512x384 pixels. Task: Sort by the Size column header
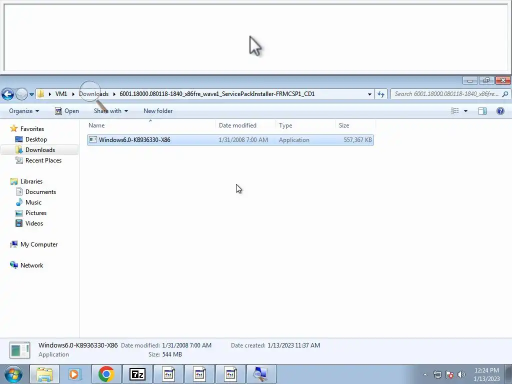[x=344, y=125]
